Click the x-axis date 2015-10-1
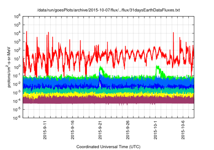 155,130
